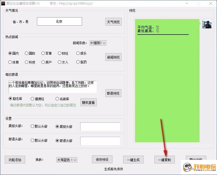Click the 每日寄语 quote text box
Viewport: 217px width, 175px height.
[x=53, y=87]
